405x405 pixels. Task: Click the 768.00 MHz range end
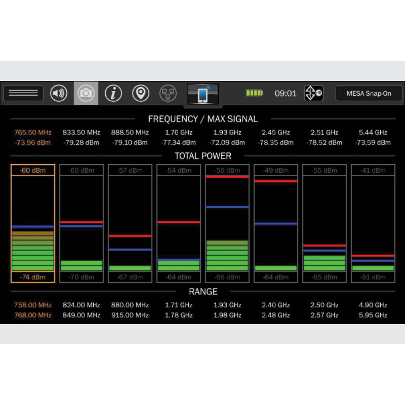33,315
